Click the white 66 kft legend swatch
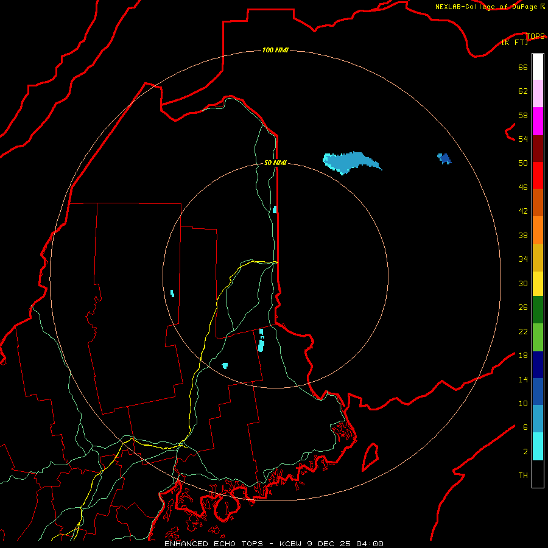548x548 pixels. click(x=538, y=67)
